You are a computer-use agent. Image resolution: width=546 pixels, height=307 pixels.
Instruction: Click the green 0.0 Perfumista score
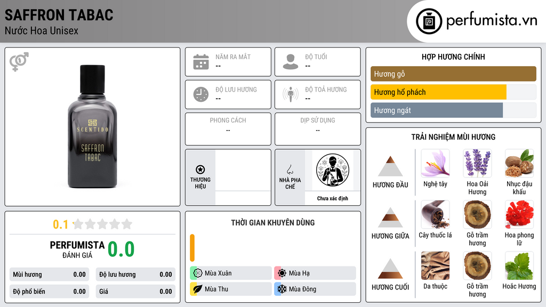tap(121, 249)
